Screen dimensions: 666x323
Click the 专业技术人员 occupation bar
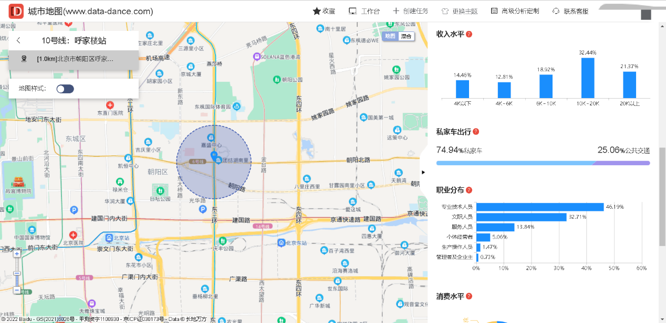(540, 207)
